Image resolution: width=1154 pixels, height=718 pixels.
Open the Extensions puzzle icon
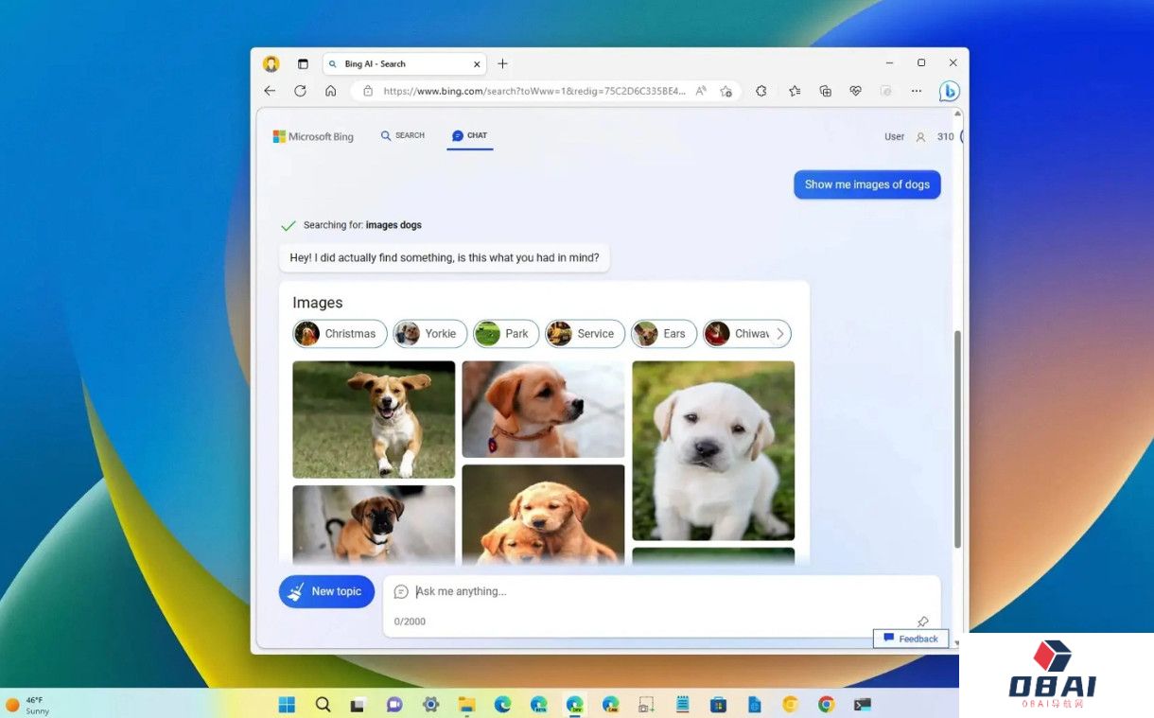[x=761, y=91]
